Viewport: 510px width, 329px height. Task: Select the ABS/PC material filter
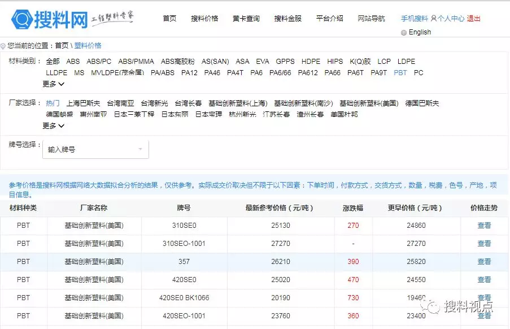click(x=99, y=62)
